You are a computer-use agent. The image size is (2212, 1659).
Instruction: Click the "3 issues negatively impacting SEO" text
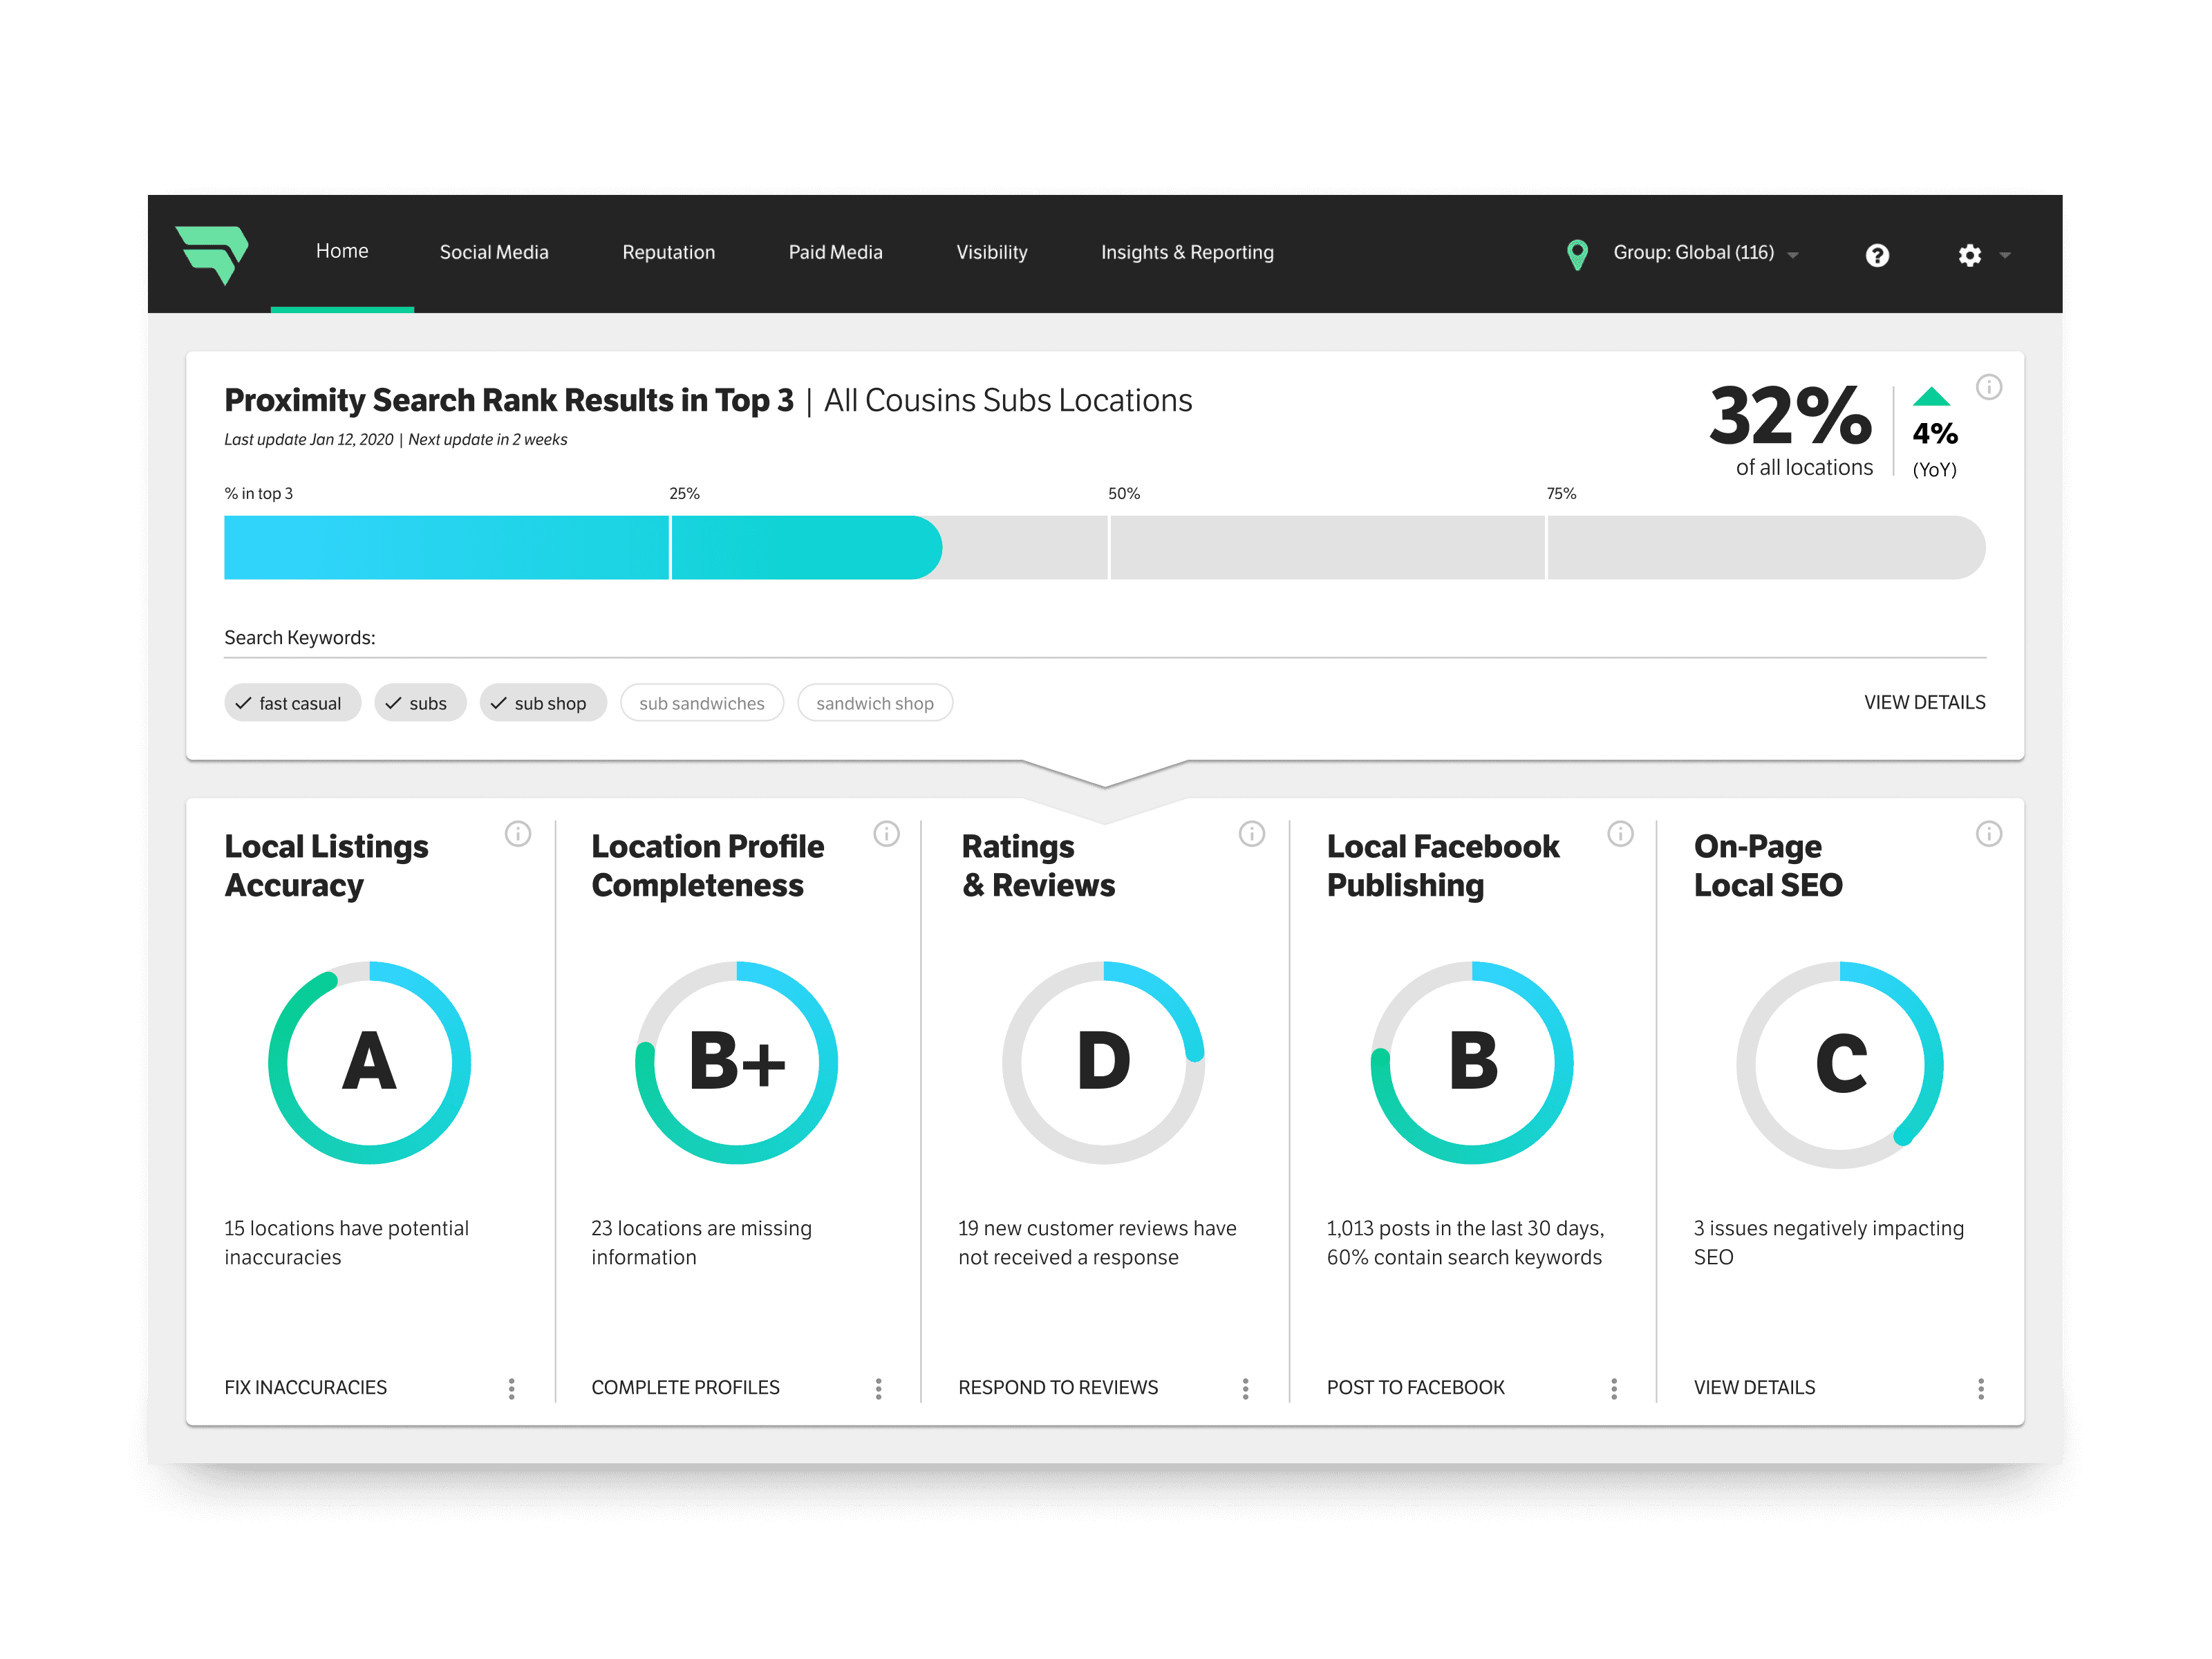tap(1829, 1242)
